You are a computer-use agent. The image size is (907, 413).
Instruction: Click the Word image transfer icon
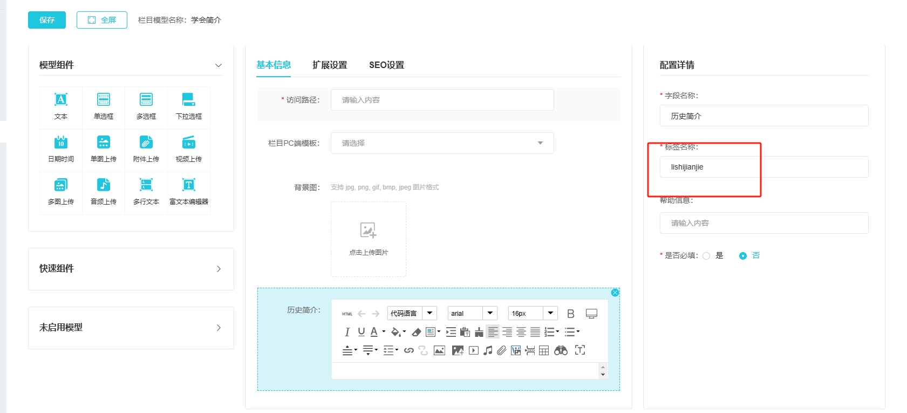(x=516, y=350)
